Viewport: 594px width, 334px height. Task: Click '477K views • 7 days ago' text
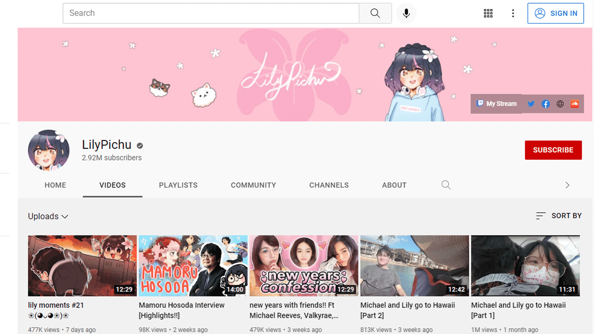(62, 330)
